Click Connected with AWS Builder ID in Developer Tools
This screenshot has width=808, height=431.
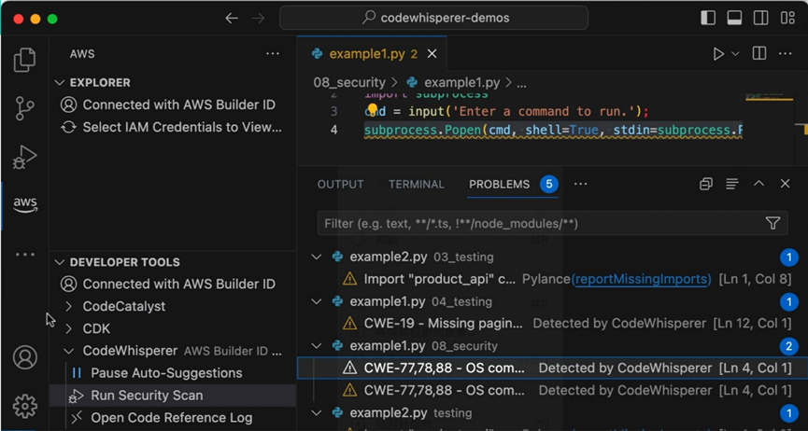click(178, 284)
